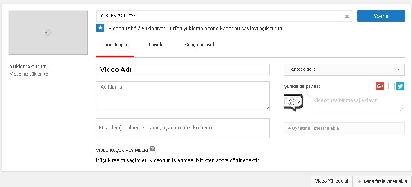The image size is (412, 187).
Task: Enable the Google+ sharing checkbox
Action: [372, 86]
